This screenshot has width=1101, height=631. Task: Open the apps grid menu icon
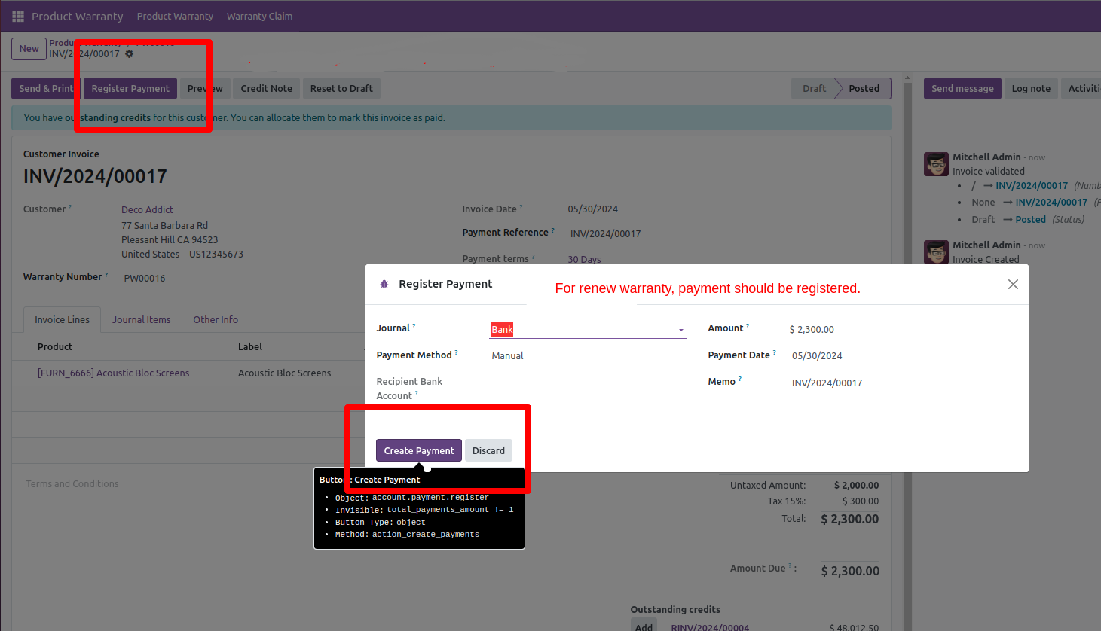pyautogui.click(x=18, y=16)
